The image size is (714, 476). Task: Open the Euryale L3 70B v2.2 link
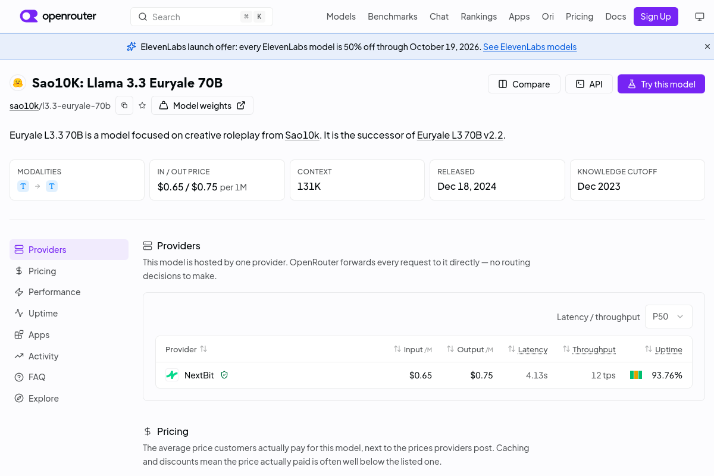click(x=461, y=135)
